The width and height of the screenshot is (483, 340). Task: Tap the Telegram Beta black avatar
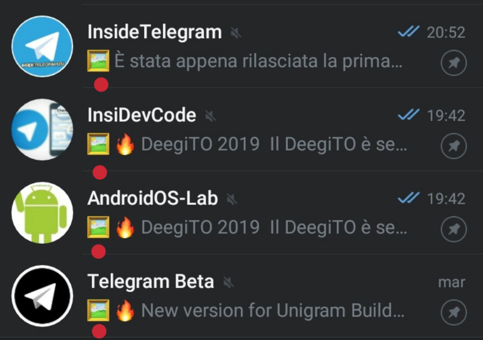tap(42, 295)
